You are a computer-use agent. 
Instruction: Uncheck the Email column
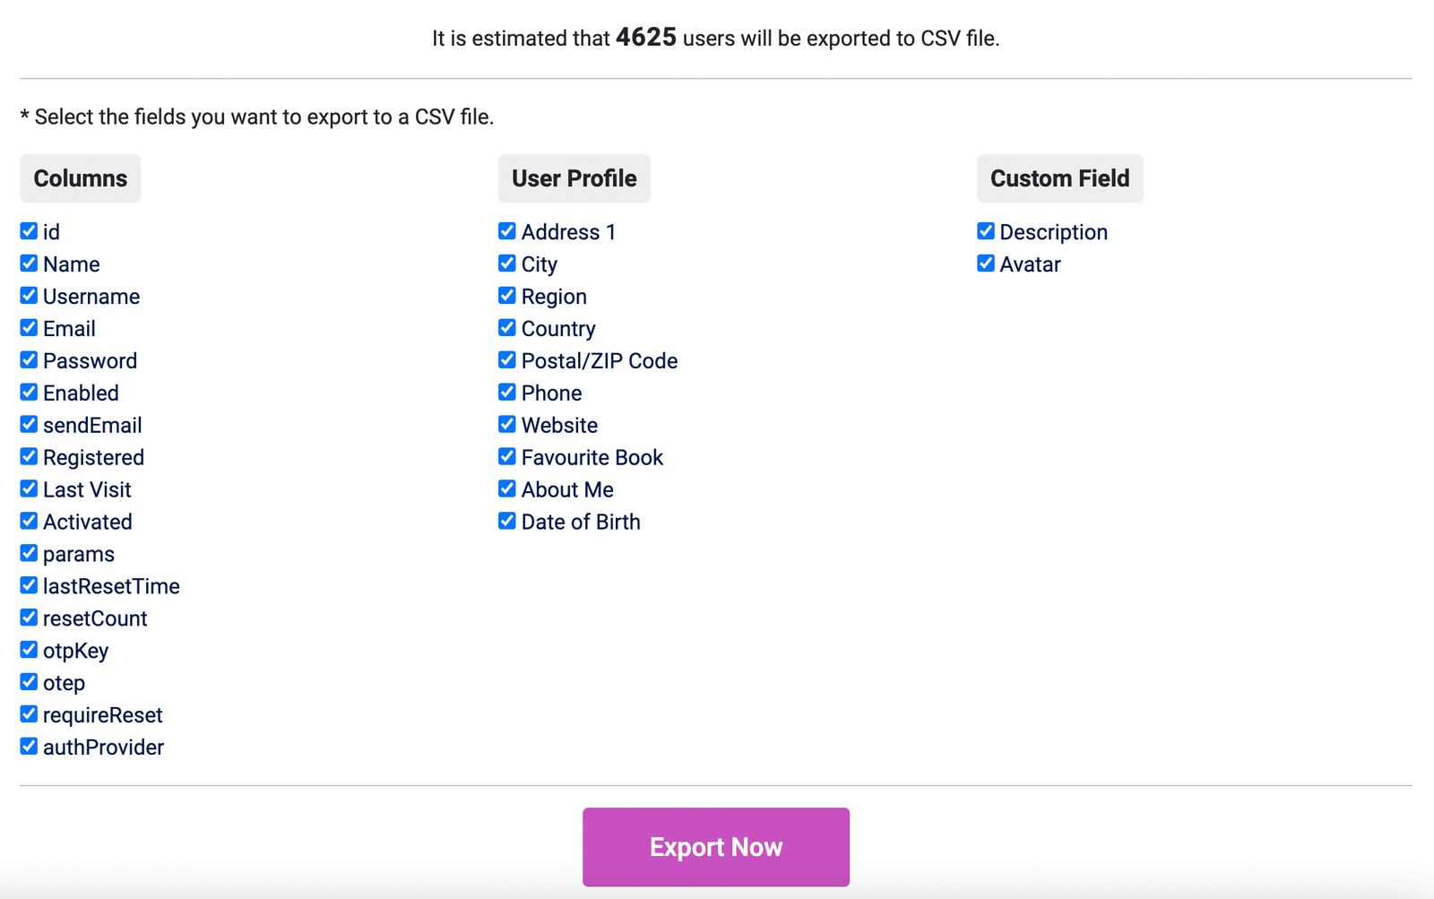(x=28, y=327)
